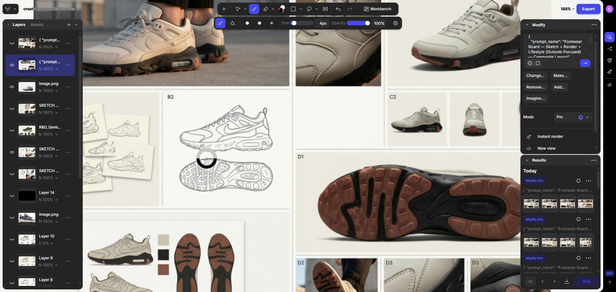Click the Imagine... suggestion chip
The image size is (616, 292).
tap(535, 98)
